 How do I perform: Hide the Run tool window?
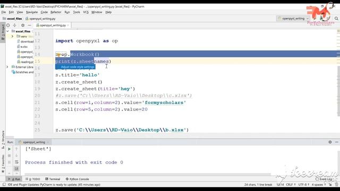(336, 142)
